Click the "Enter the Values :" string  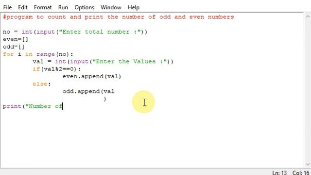pyautogui.click(x=130, y=62)
